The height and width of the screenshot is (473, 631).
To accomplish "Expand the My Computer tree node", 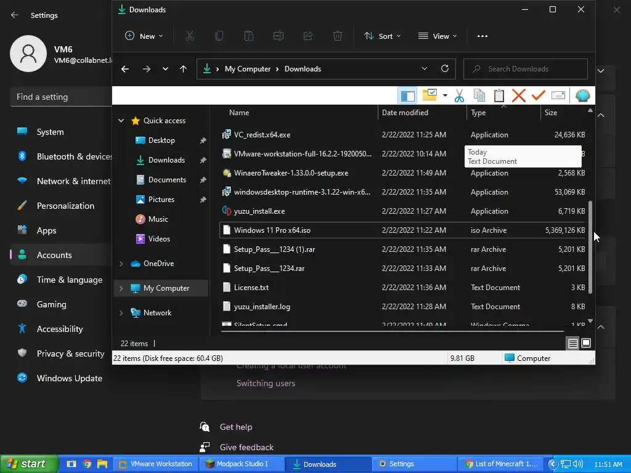I will (x=121, y=288).
